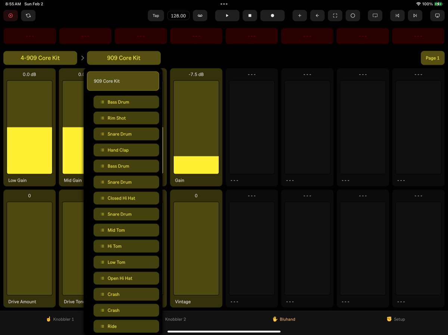The width and height of the screenshot is (448, 335).
Task: Choose Rim Shot from the list
Action: (126, 118)
